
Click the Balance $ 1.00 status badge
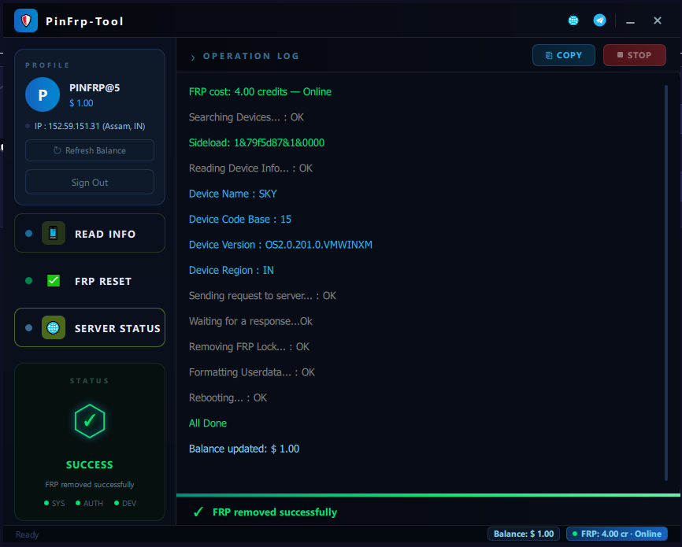point(524,534)
